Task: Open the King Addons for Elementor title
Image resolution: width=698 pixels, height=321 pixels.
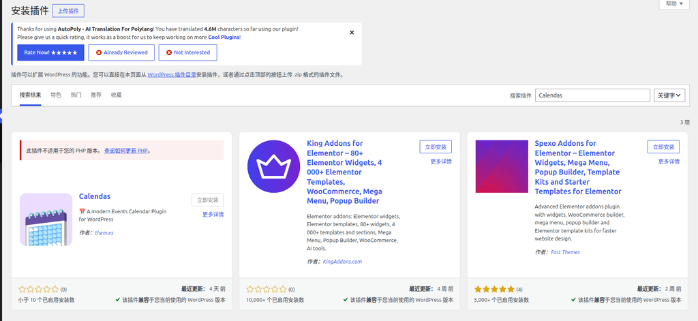Action: 344,172
